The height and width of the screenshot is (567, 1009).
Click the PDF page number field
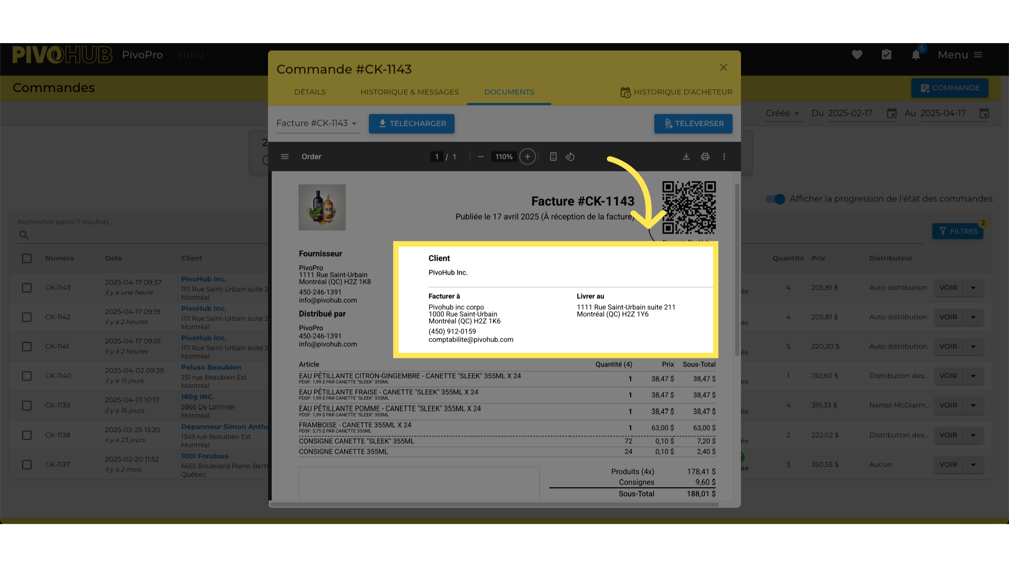point(437,156)
